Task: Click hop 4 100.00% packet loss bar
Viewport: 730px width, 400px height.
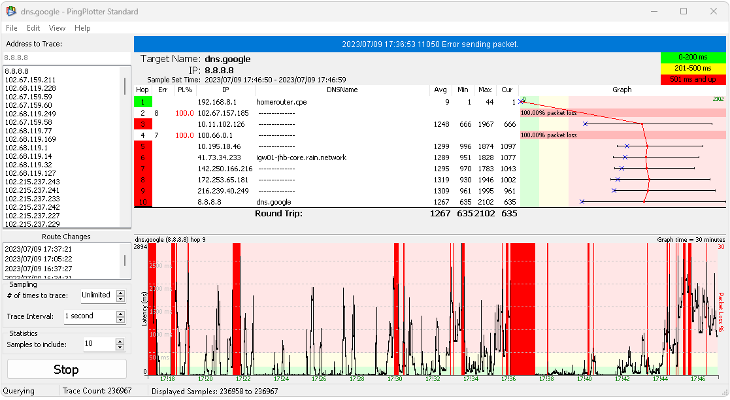Action: pos(623,135)
